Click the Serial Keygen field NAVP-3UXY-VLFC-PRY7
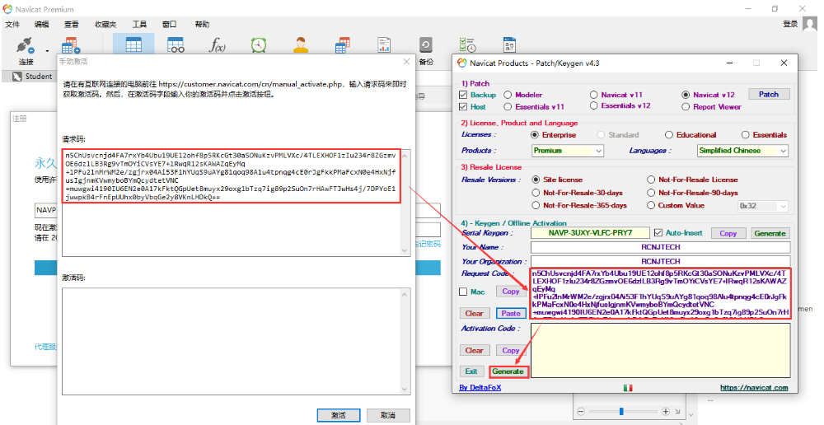Image resolution: width=824 pixels, height=425 pixels. (591, 233)
